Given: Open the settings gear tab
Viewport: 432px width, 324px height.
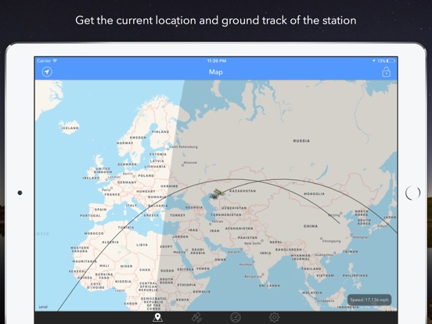Looking at the screenshot, I should [274, 318].
